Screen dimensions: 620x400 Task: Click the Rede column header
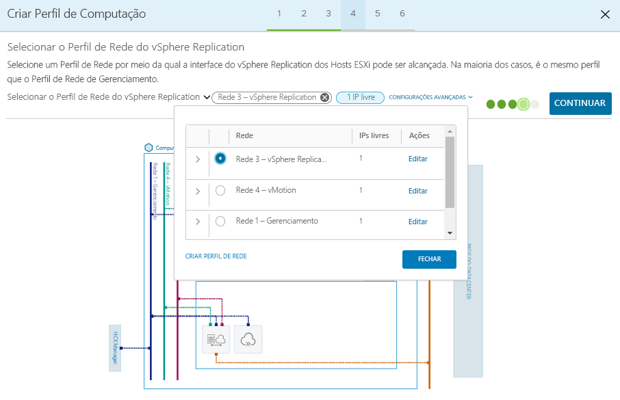(244, 135)
